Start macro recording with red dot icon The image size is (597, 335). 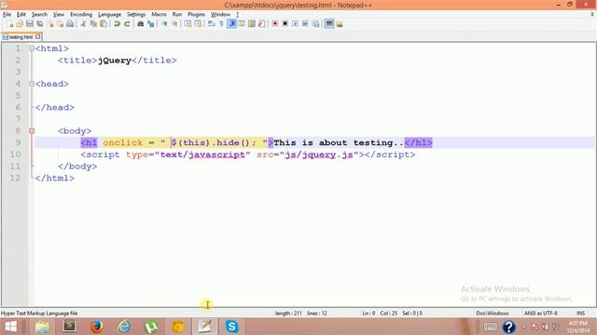coord(275,24)
